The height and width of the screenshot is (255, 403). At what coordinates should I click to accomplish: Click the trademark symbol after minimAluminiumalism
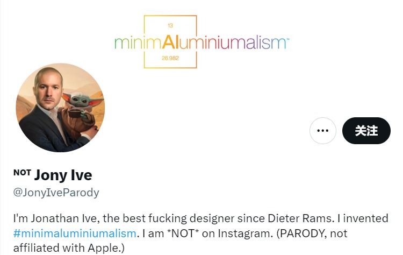click(x=287, y=39)
